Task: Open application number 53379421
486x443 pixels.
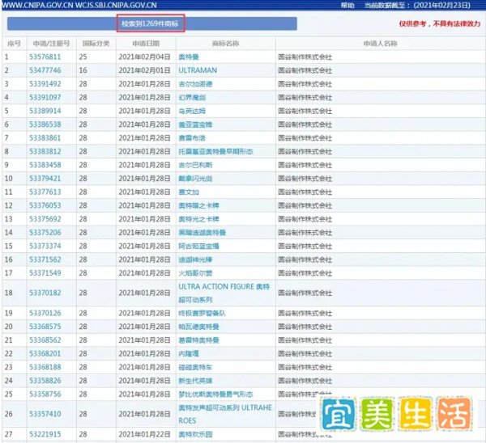Action: [x=45, y=178]
